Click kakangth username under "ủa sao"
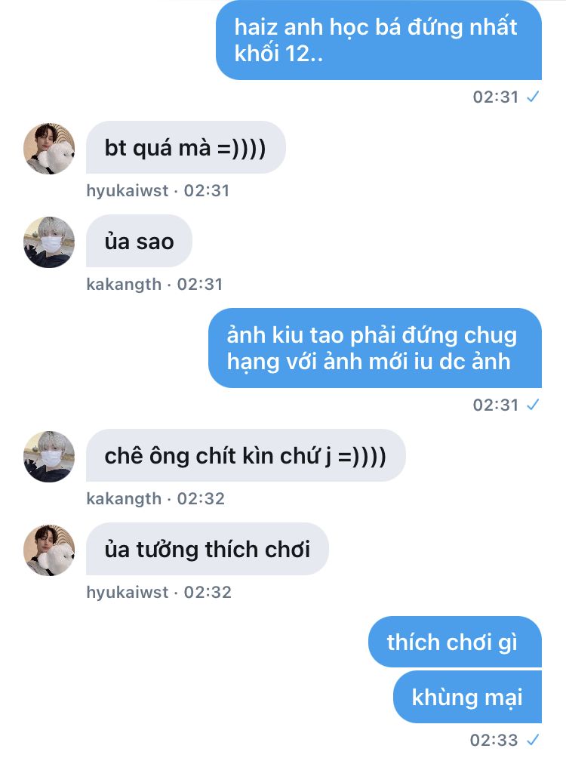 click(x=124, y=284)
